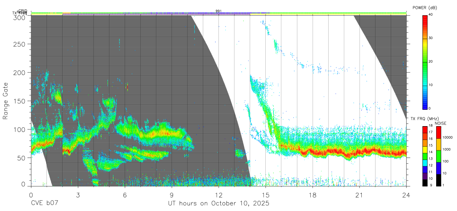Image resolution: width=457 pixels, height=211 pixels.
Task: Select 13 on the TX frequency scale
Action: click(431, 159)
